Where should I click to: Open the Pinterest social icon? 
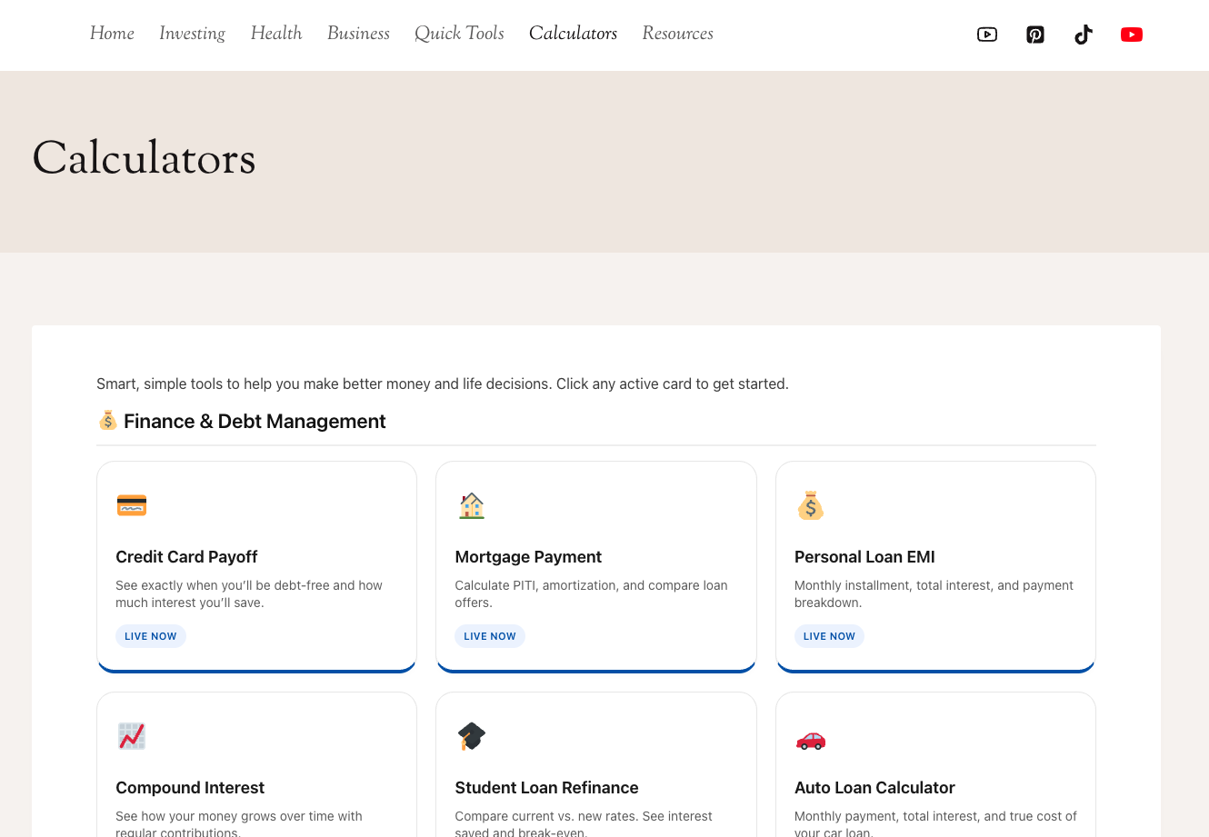(x=1035, y=35)
